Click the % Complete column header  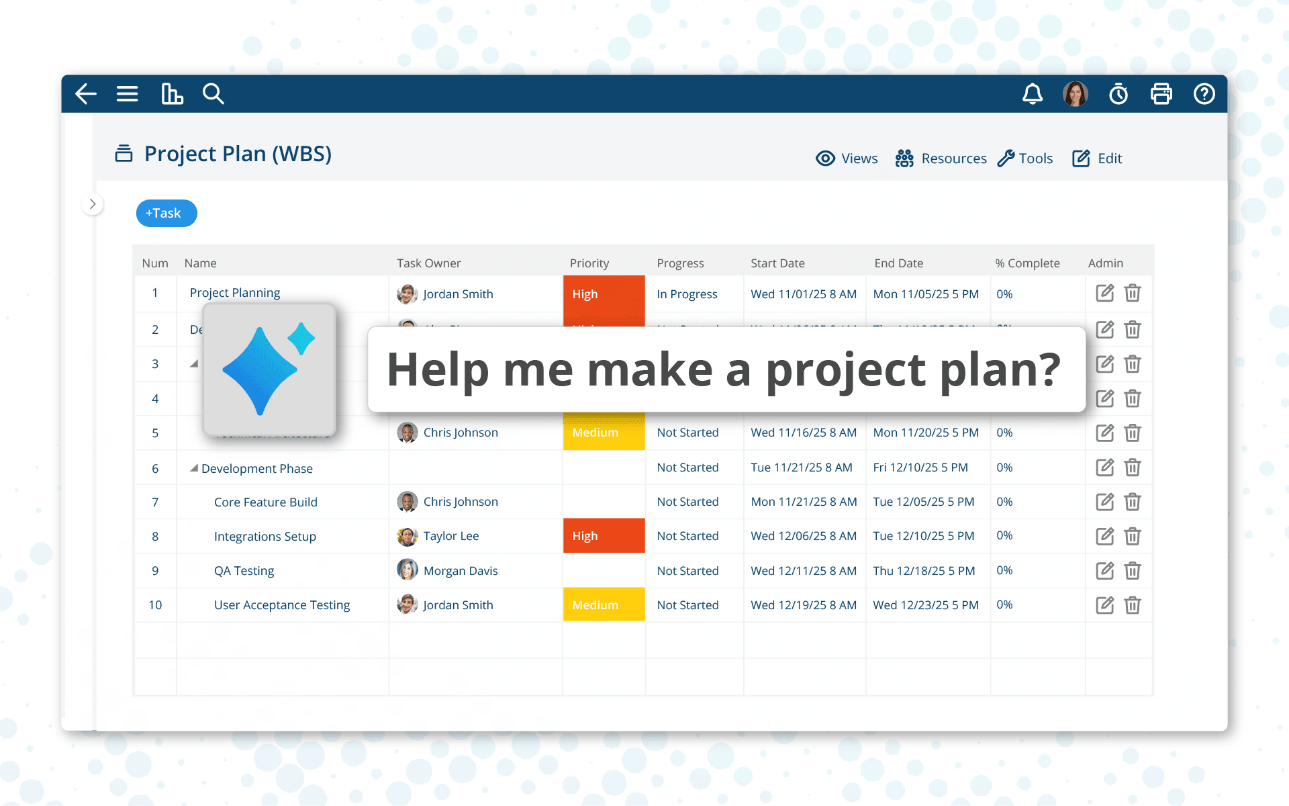[x=1028, y=263]
